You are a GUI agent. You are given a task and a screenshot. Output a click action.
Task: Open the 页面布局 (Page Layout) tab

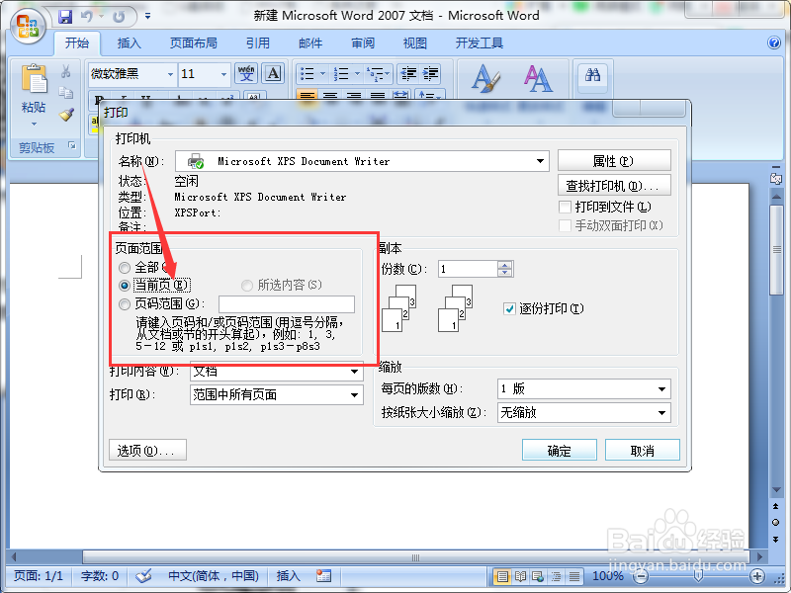[193, 42]
